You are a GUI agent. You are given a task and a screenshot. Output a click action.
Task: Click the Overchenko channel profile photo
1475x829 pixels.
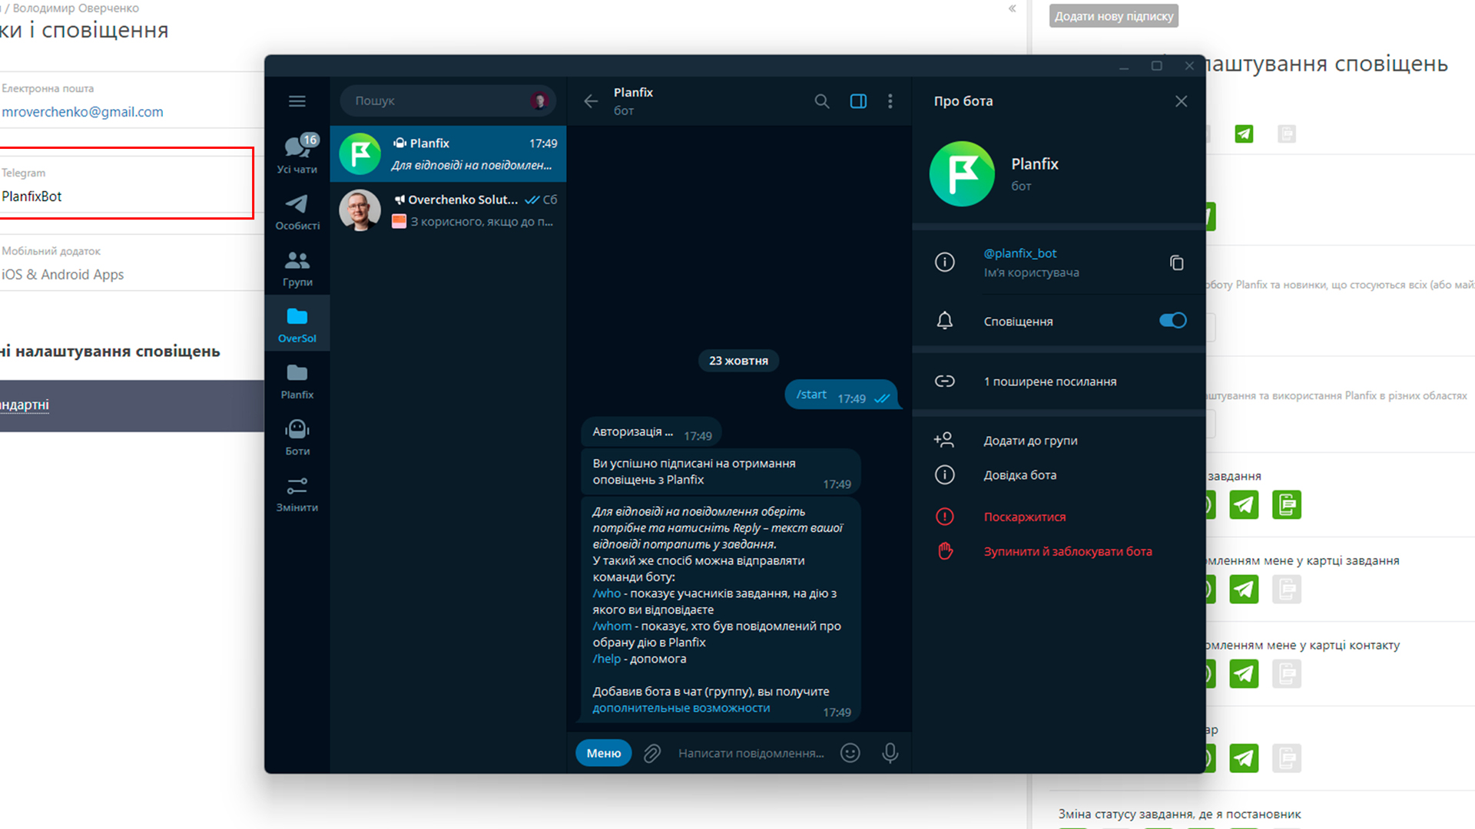[x=360, y=210]
